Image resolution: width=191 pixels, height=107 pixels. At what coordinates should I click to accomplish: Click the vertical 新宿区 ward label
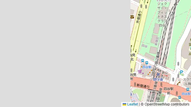coord(157,41)
